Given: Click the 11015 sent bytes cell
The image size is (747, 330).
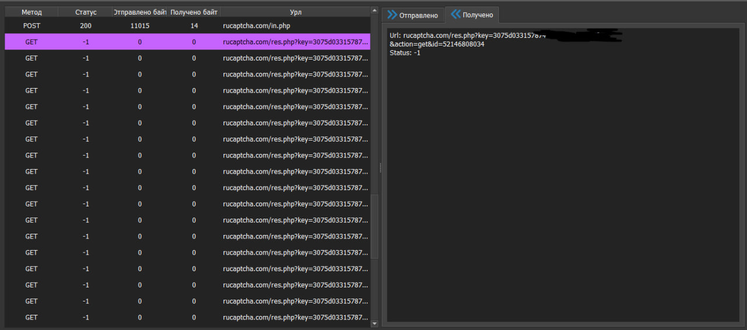Looking at the screenshot, I should click(x=139, y=26).
